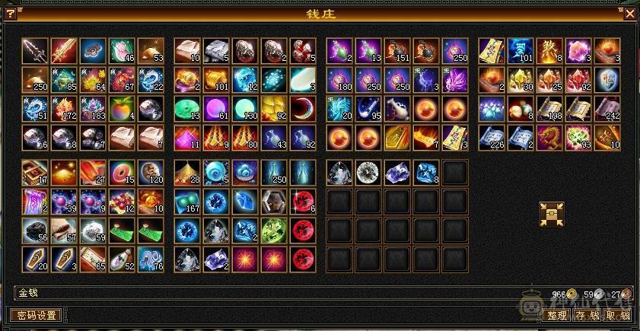
Task: Select the golden sword item
Action: [64, 51]
